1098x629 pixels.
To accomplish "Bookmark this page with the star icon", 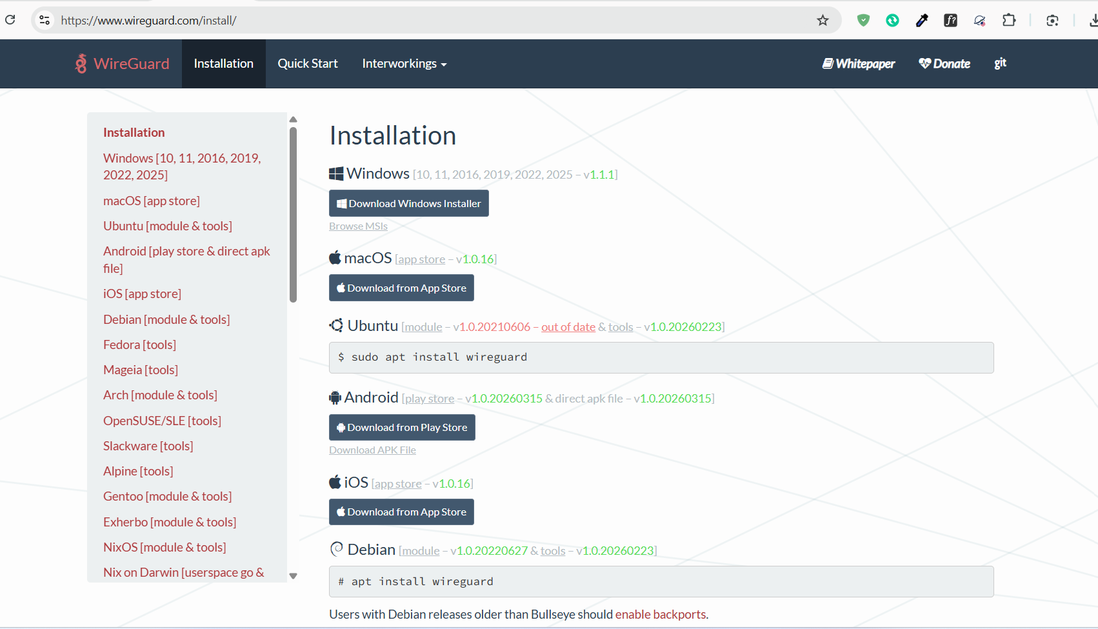I will 823,20.
